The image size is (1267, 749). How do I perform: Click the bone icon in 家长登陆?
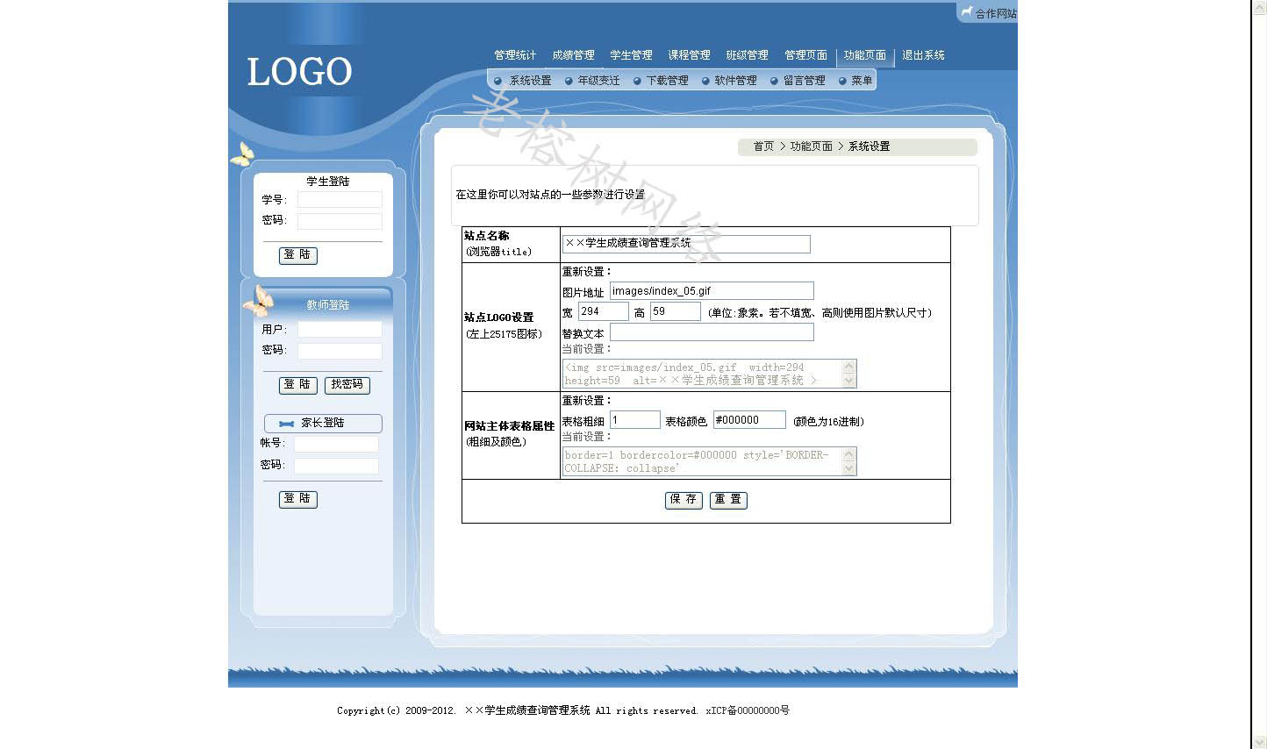tap(286, 424)
